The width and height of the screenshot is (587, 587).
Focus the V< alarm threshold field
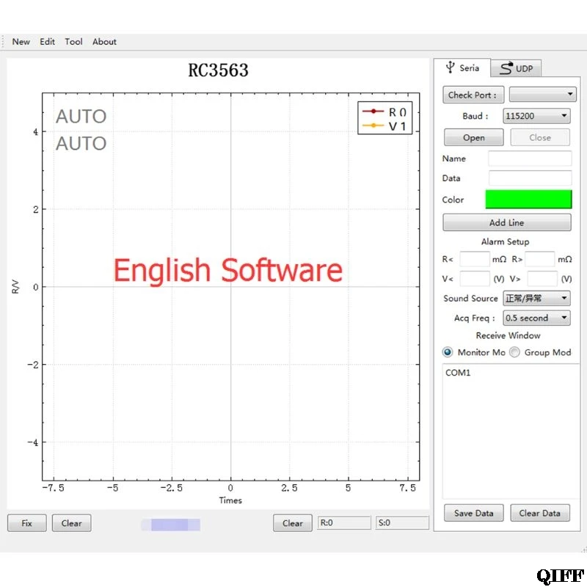click(x=474, y=279)
